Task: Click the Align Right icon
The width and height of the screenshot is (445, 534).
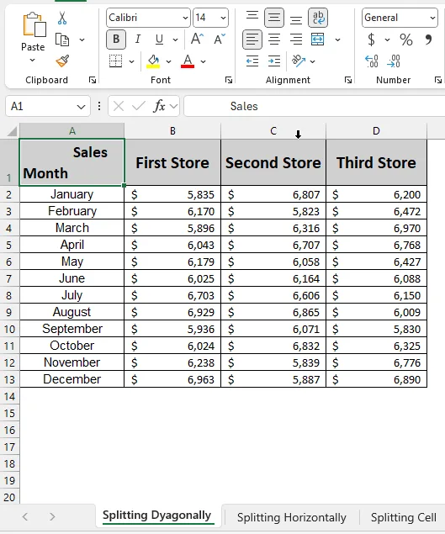Action: [x=296, y=40]
